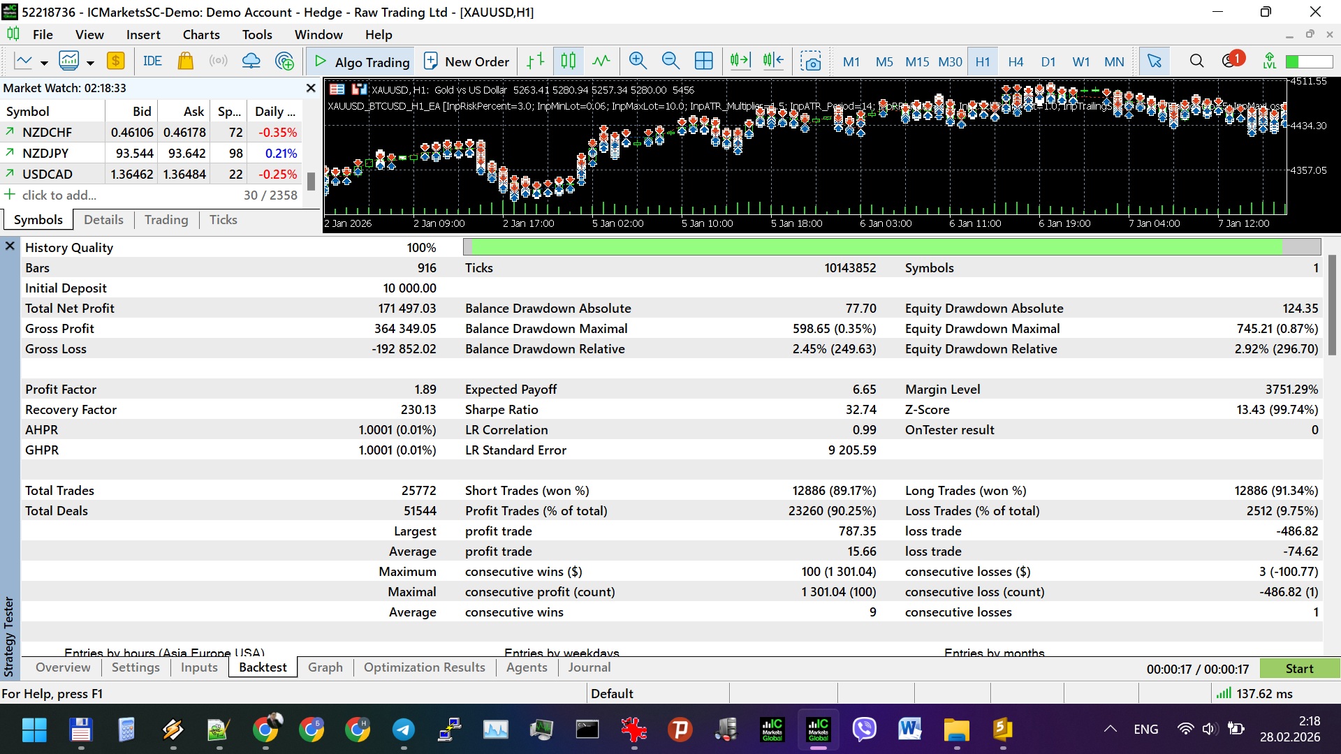Click the VPS cloud hosting icon
The image size is (1341, 754).
click(251, 61)
